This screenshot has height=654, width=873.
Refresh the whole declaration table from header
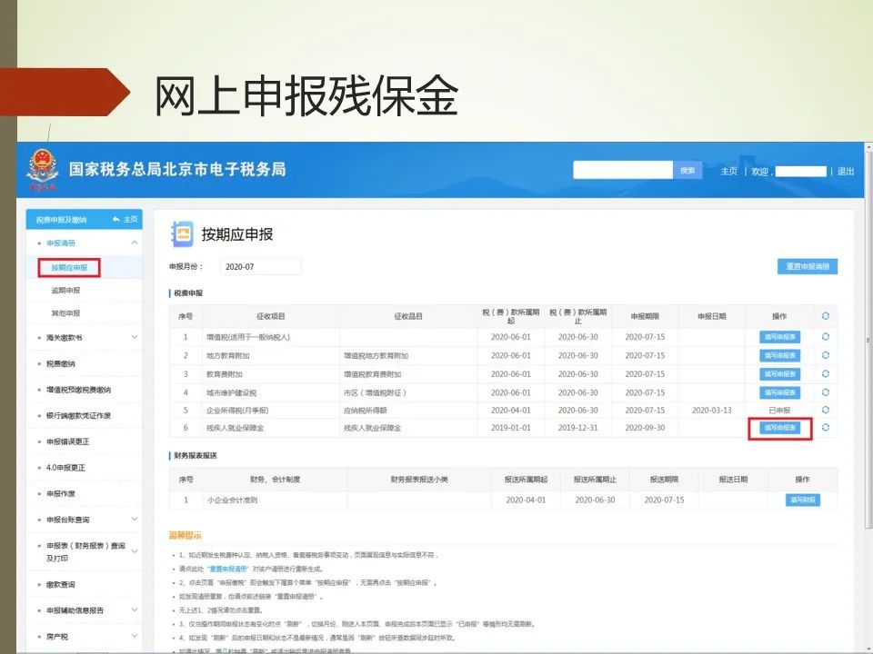[825, 316]
